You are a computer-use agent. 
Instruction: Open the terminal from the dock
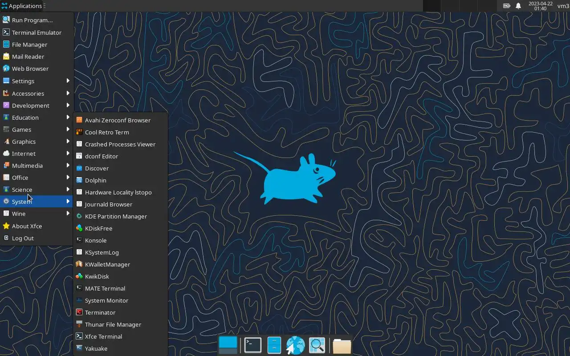[252, 345]
